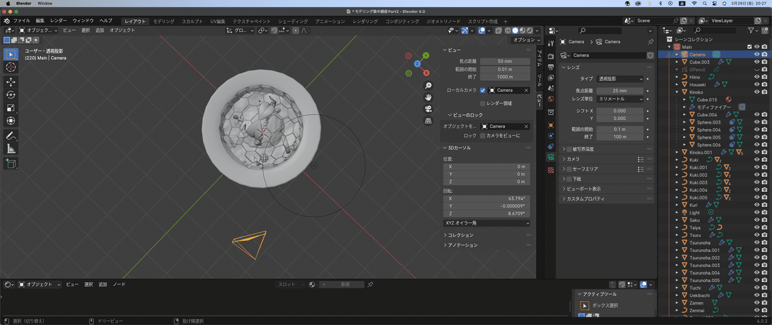Enable the 被写界深度 checkbox

click(569, 149)
